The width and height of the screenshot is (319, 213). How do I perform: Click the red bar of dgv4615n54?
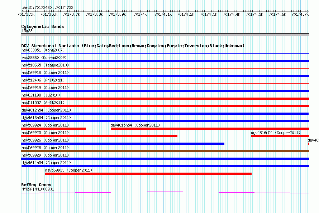pyautogui.click(x=210, y=129)
